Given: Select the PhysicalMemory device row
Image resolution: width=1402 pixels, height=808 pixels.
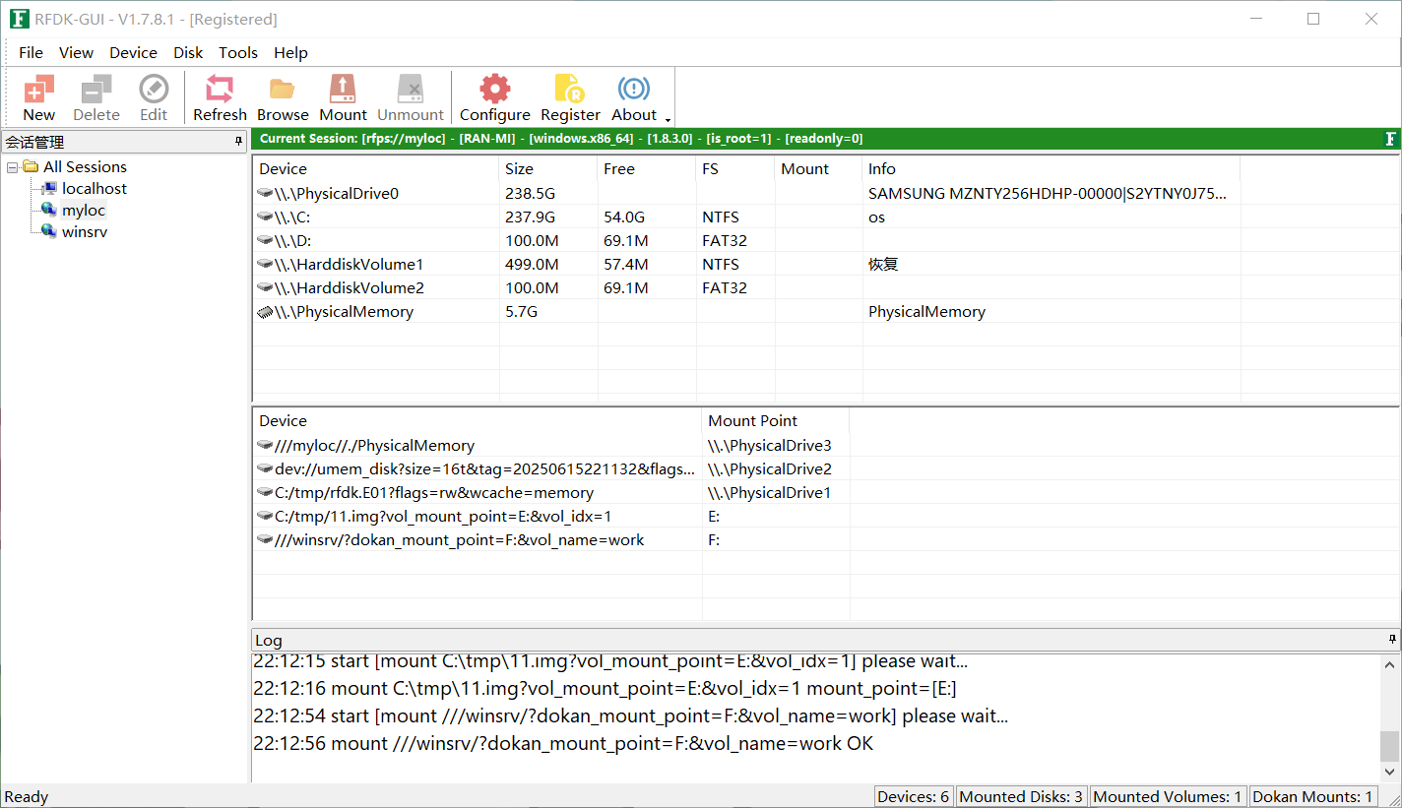Looking at the screenshot, I should coord(344,312).
